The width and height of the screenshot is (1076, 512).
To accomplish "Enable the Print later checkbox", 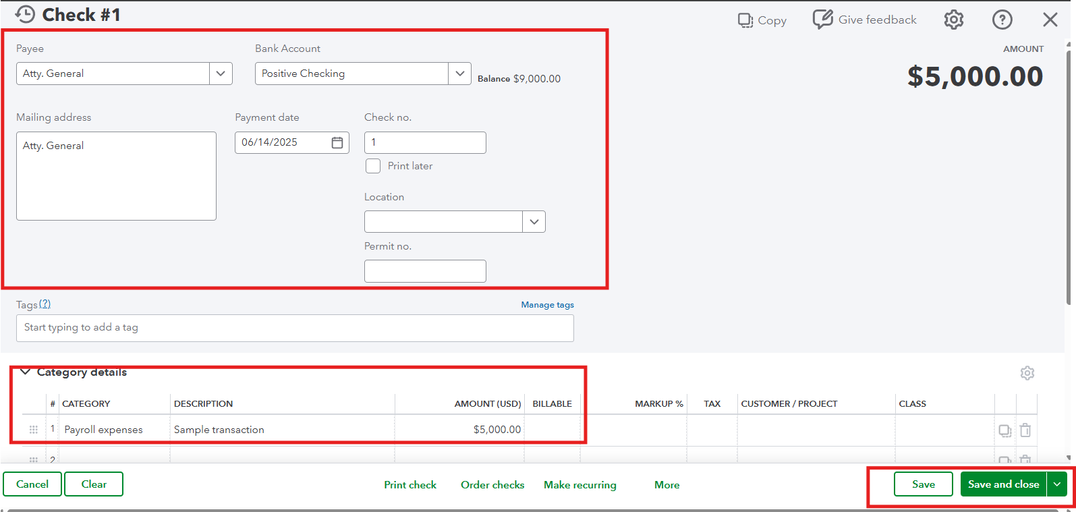I will 373,166.
